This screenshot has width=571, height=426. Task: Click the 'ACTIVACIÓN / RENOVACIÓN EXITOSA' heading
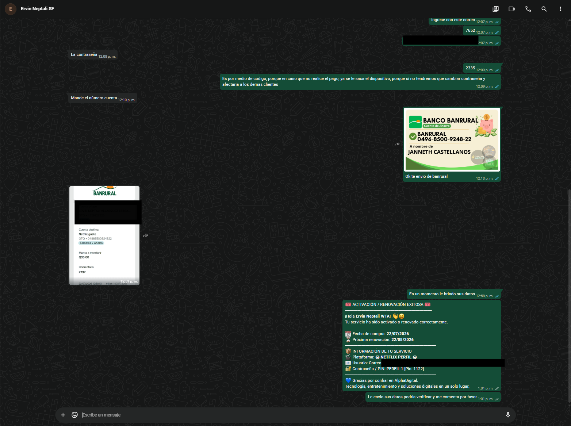[388, 304]
